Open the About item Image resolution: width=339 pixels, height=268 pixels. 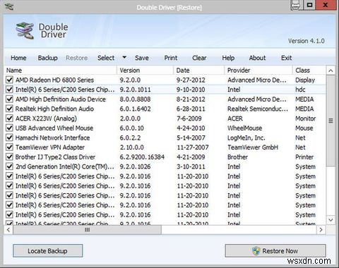coord(257,58)
